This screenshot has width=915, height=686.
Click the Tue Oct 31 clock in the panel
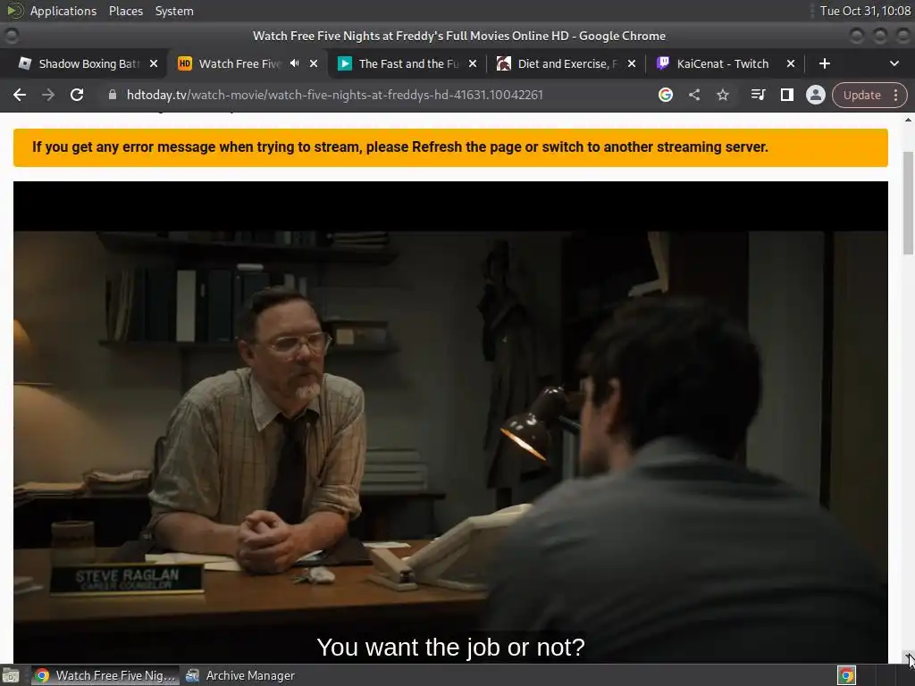coord(865,11)
